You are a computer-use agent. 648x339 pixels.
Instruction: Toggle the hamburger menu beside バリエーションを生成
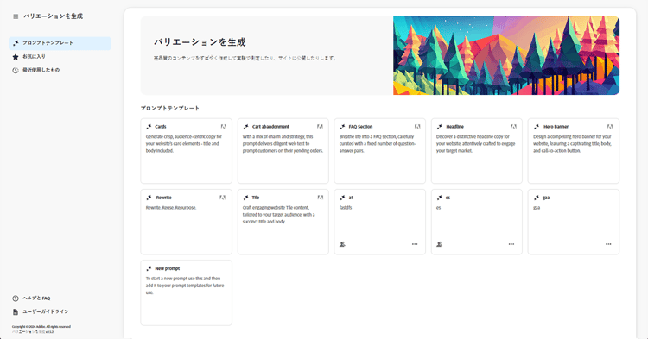click(16, 16)
